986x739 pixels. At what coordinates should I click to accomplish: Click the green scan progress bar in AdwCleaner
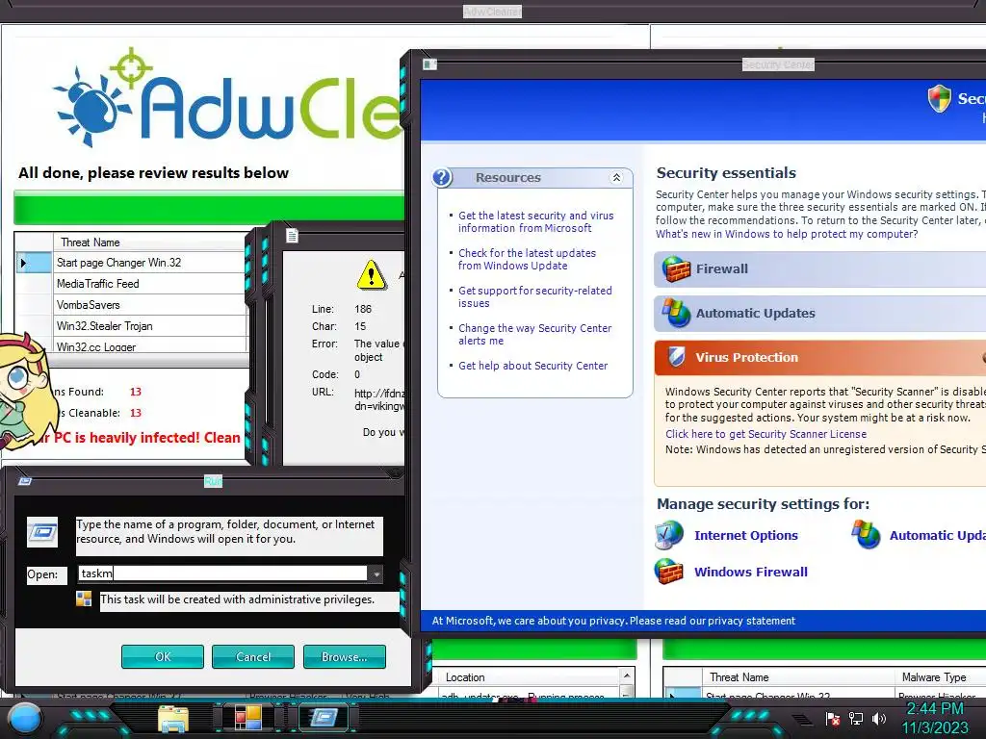pos(208,208)
